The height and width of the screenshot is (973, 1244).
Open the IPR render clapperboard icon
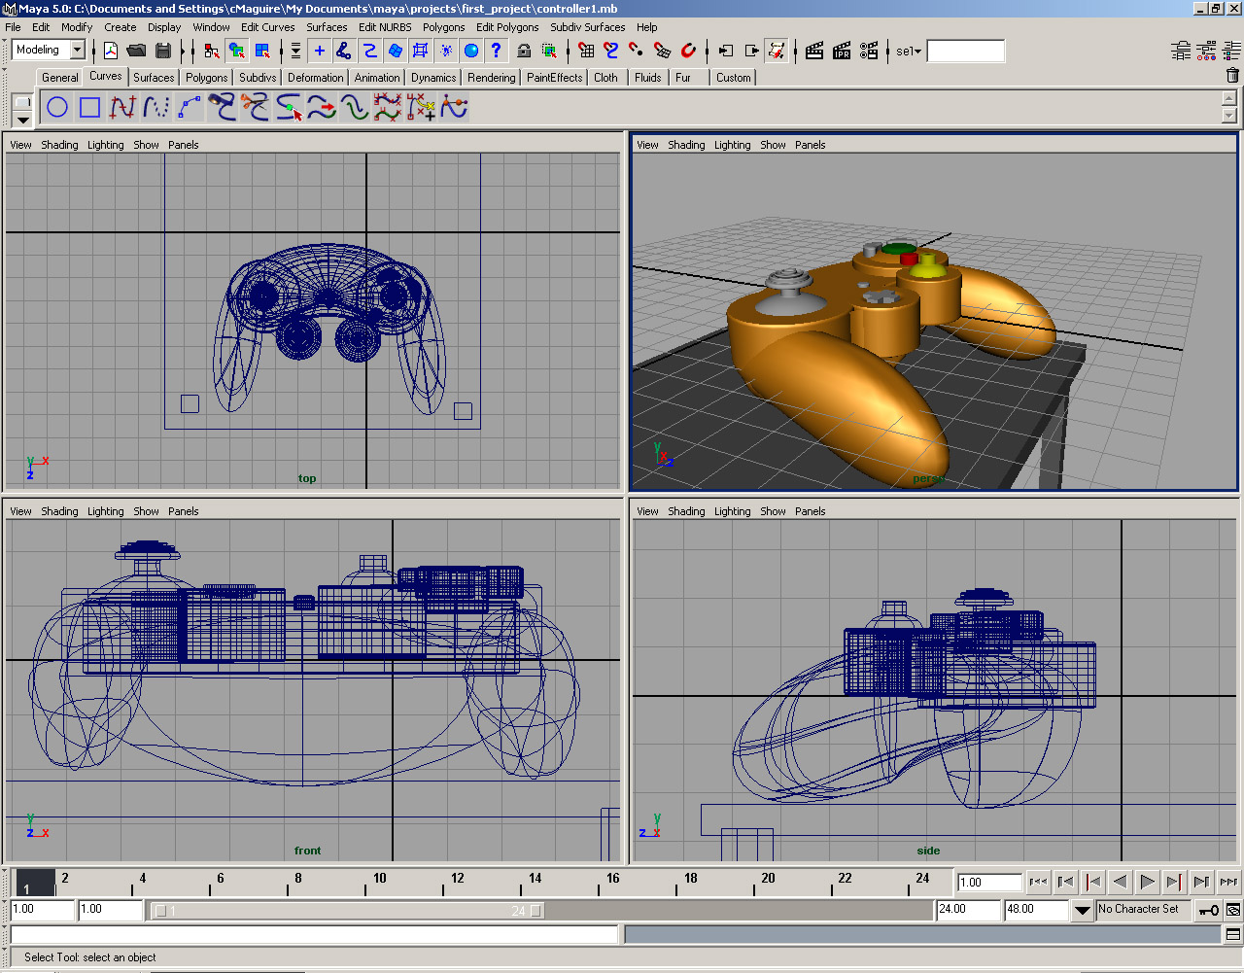(x=842, y=51)
